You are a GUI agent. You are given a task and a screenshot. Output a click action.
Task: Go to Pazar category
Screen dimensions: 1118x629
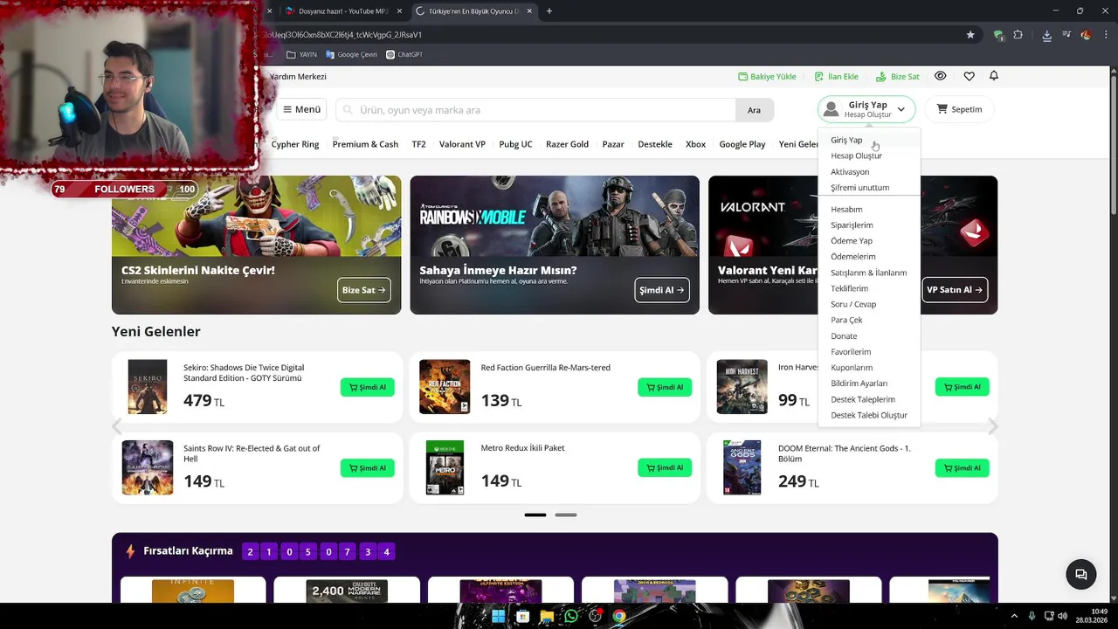point(613,144)
